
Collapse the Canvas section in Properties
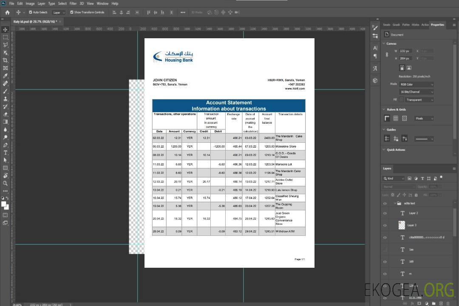[384, 43]
